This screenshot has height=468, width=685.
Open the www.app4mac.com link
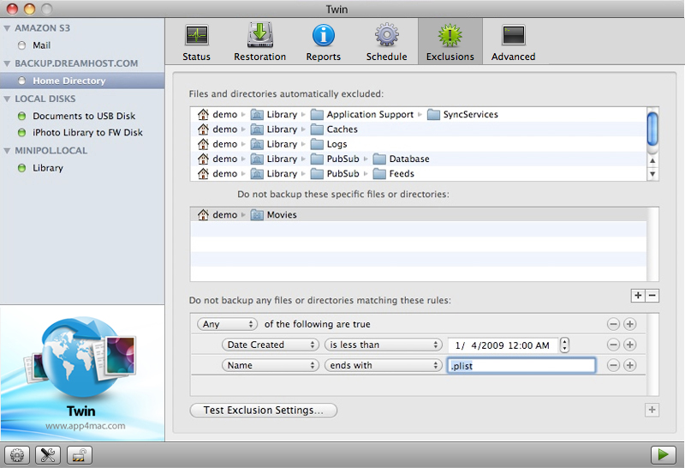coord(85,426)
